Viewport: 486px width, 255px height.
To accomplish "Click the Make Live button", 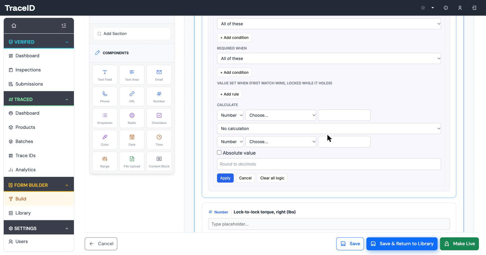I will [x=459, y=244].
